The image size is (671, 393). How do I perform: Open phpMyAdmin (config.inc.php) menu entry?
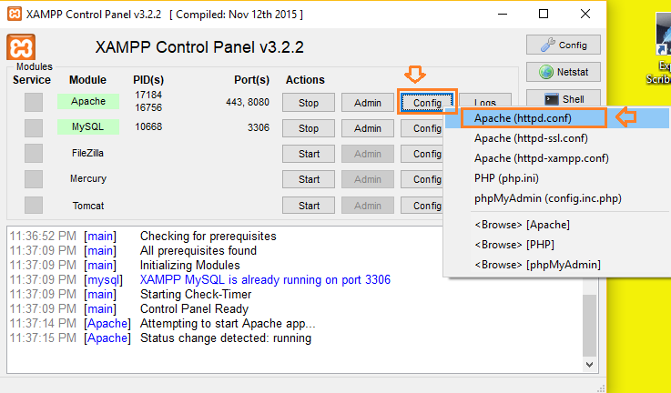pyautogui.click(x=558, y=198)
